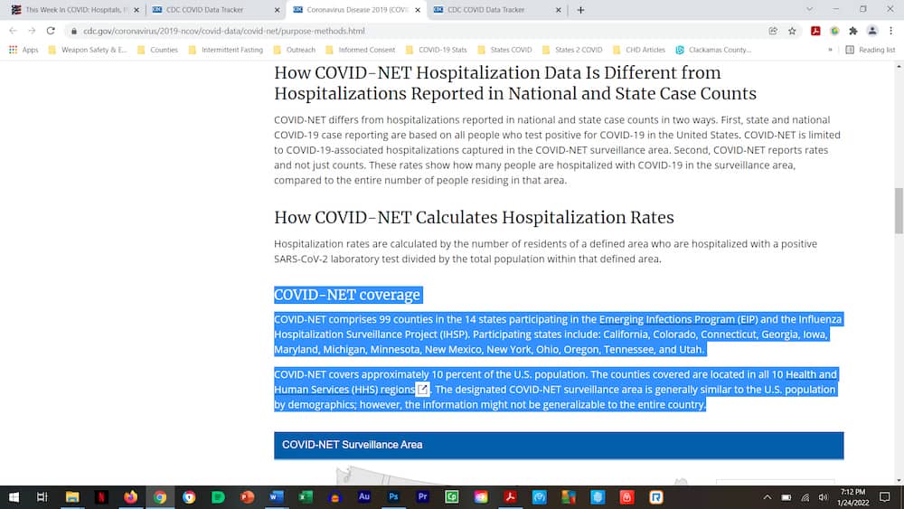Click the page vertical scrollbar thumb
Screen dimensions: 904x509
899,211
